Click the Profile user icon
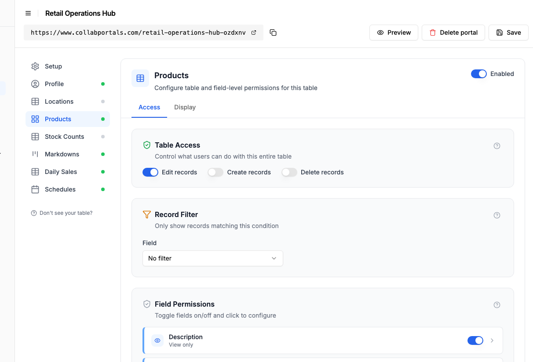Viewport: 533px width, 362px height. [x=35, y=84]
